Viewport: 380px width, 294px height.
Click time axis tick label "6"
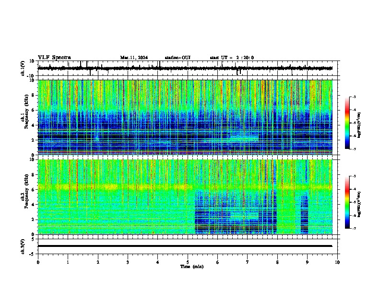tap(218, 262)
